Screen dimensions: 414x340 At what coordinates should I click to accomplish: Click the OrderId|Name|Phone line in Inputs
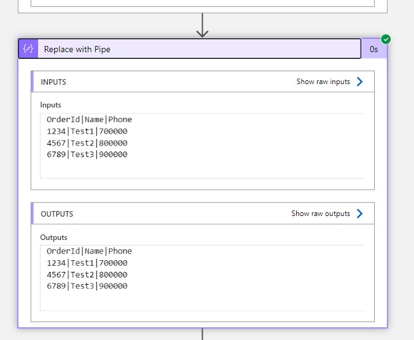89,119
